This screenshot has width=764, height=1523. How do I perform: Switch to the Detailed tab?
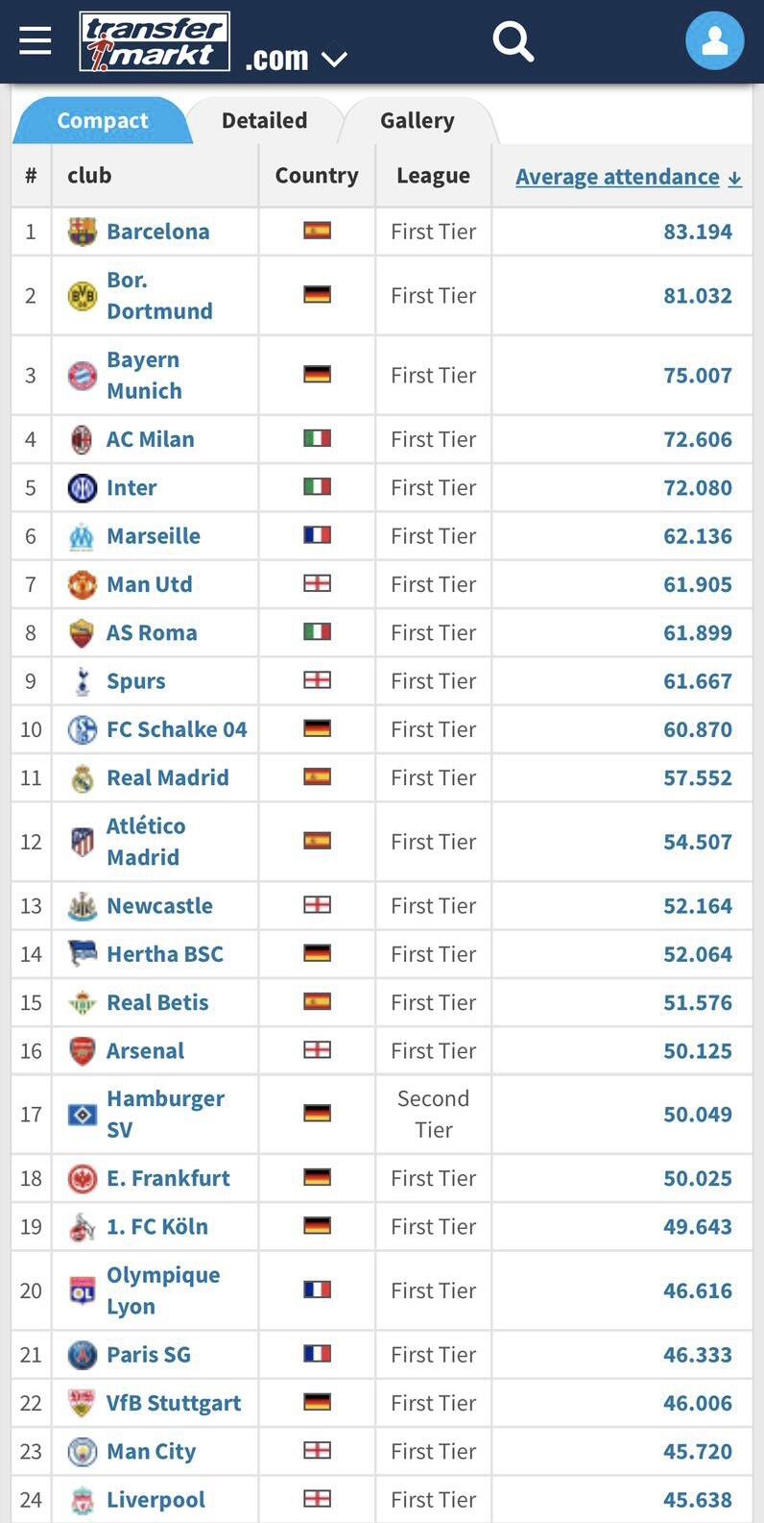point(264,121)
